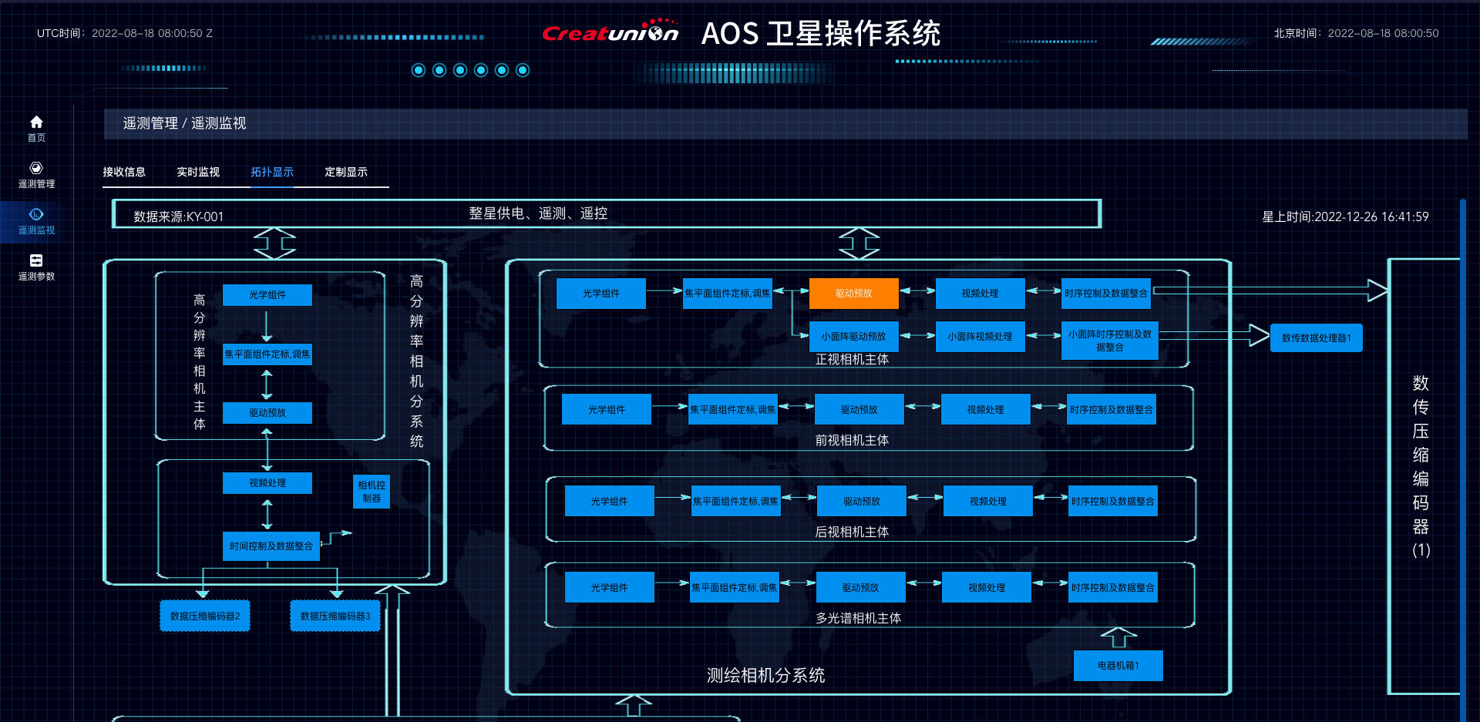Click the 数传数据处理器1 node
The height and width of the screenshot is (722, 1480).
point(1316,338)
